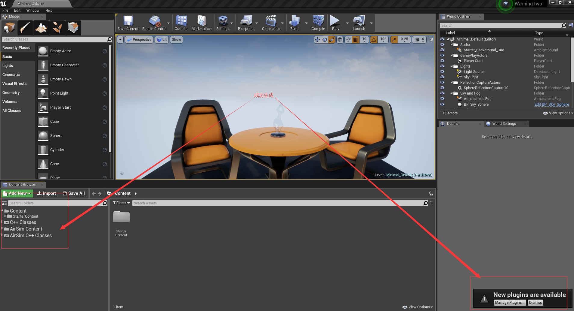Adjust the grid snap size value

[x=364, y=39]
